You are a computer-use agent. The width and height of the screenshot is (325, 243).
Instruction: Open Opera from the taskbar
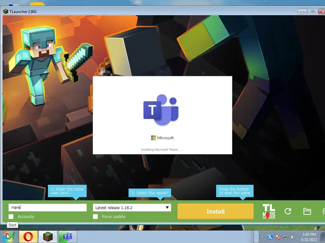click(28, 237)
